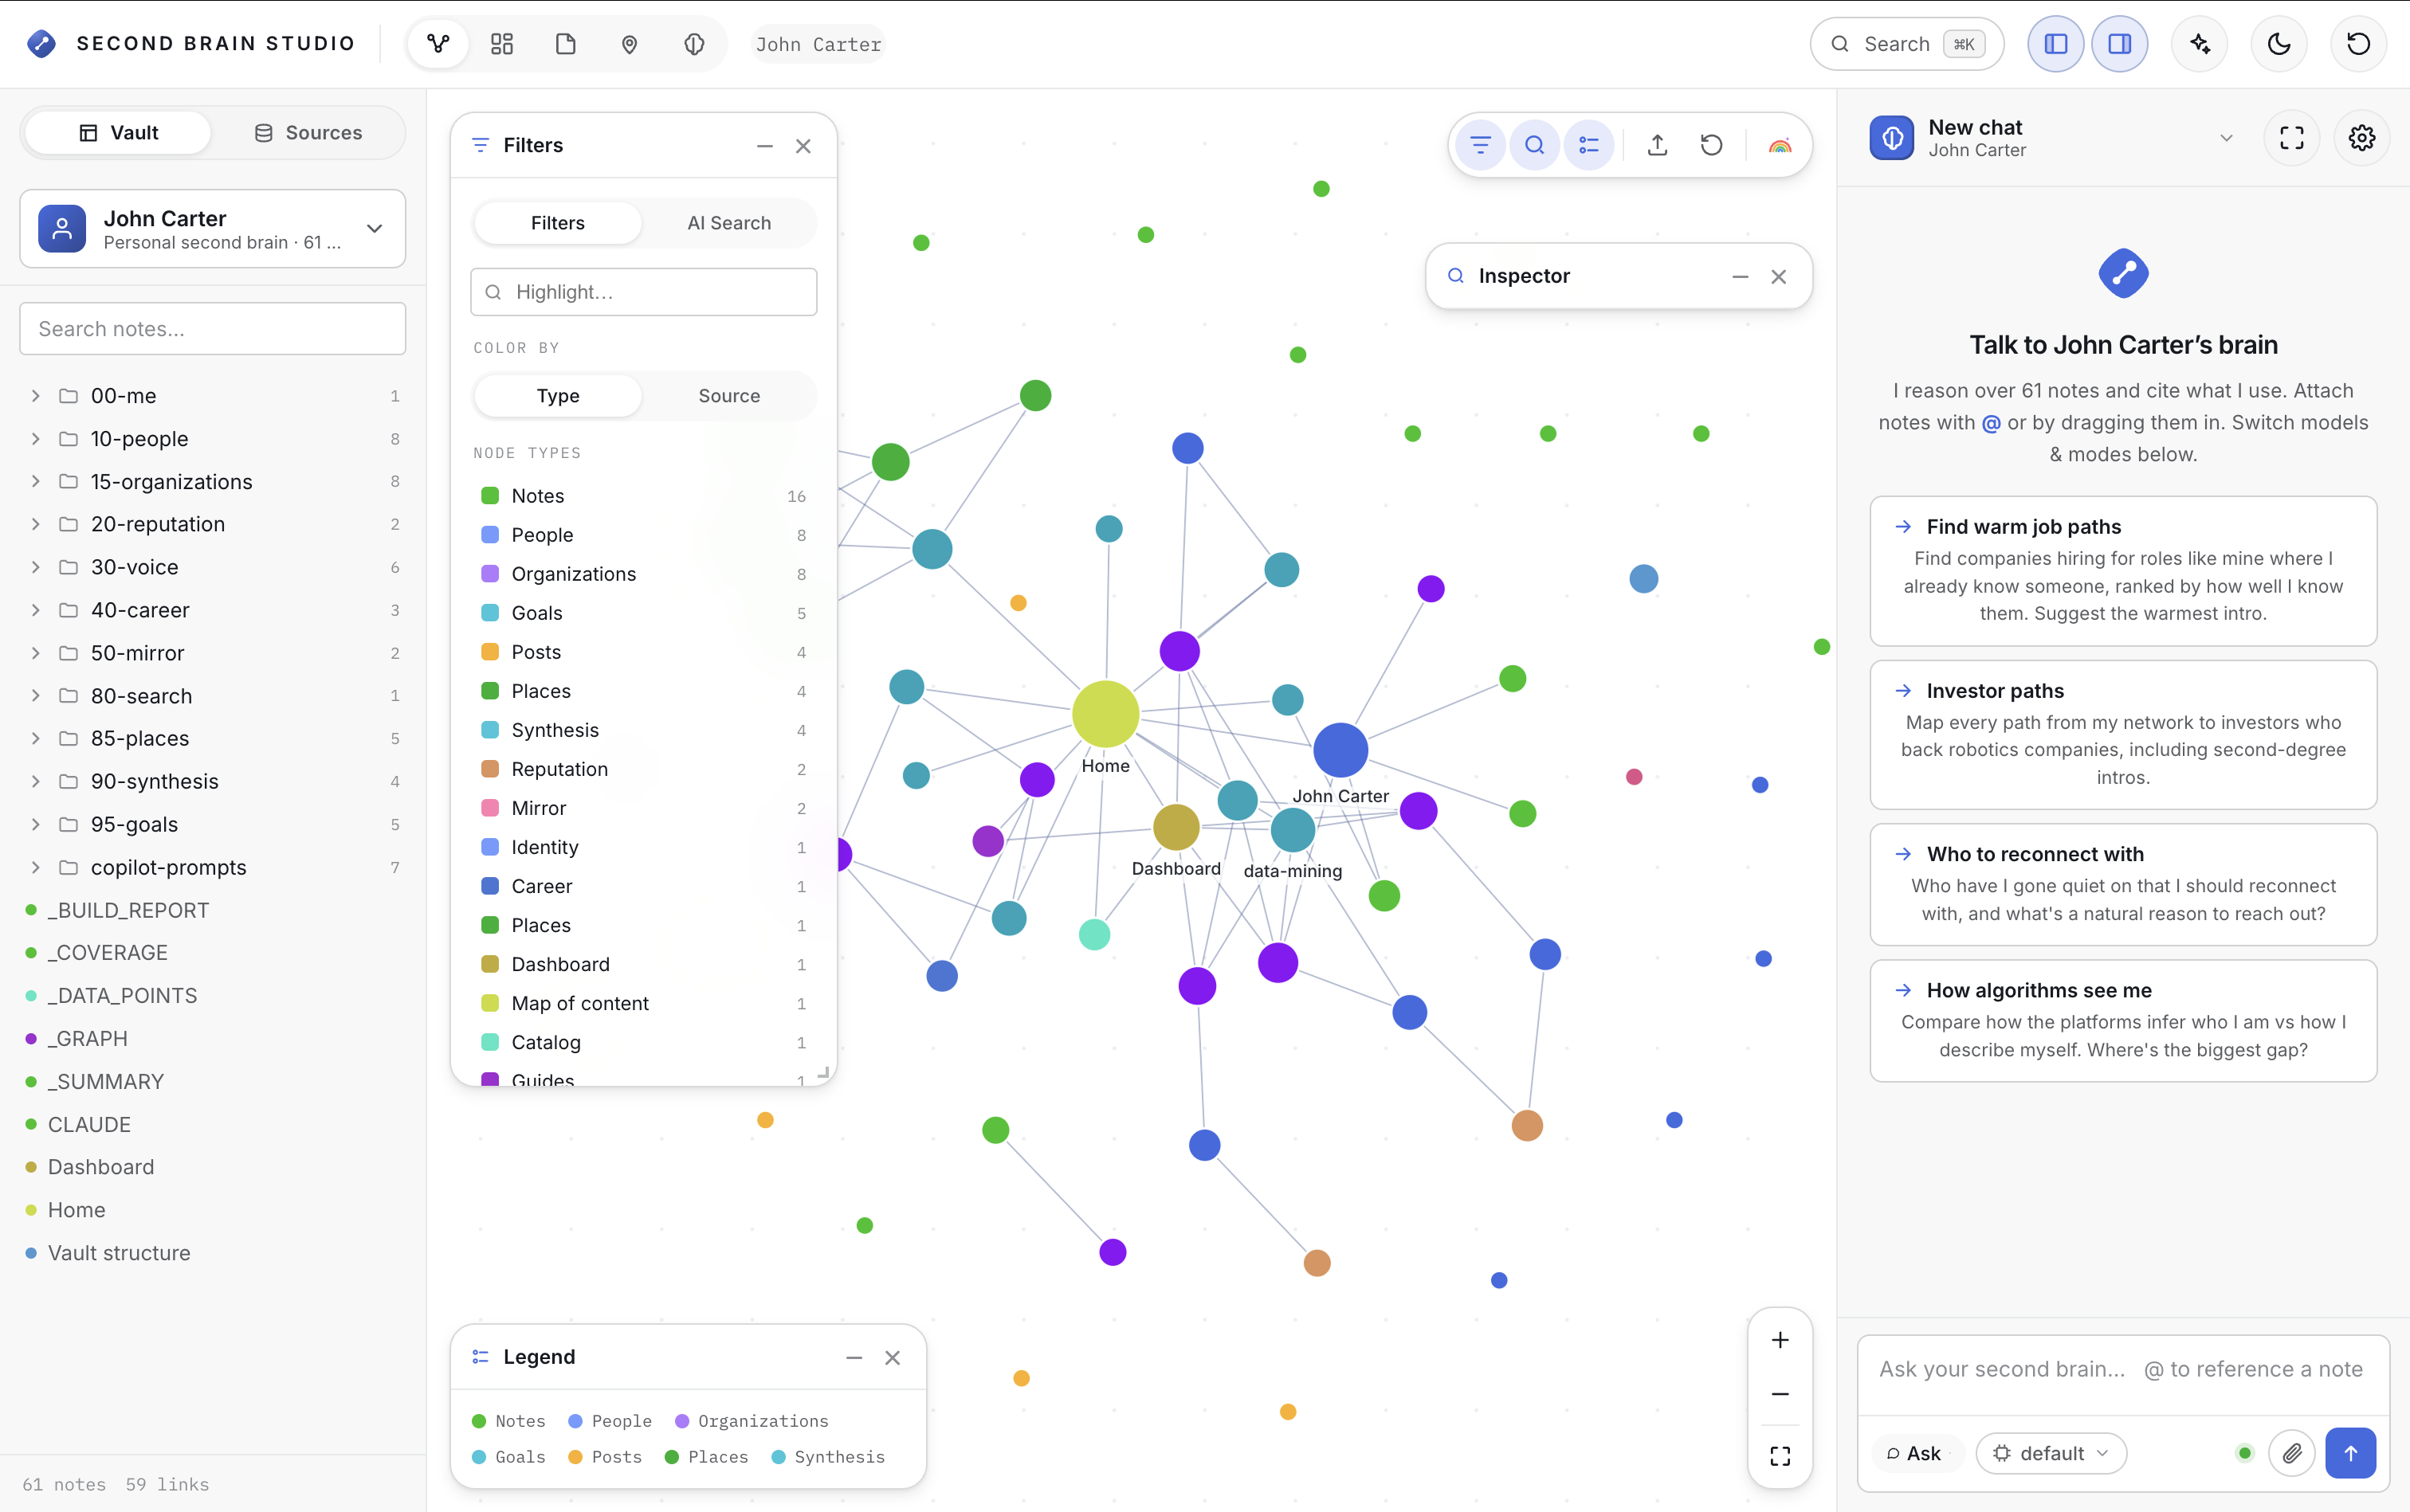
Task: Click the Ask mode button
Action: tap(1915, 1454)
